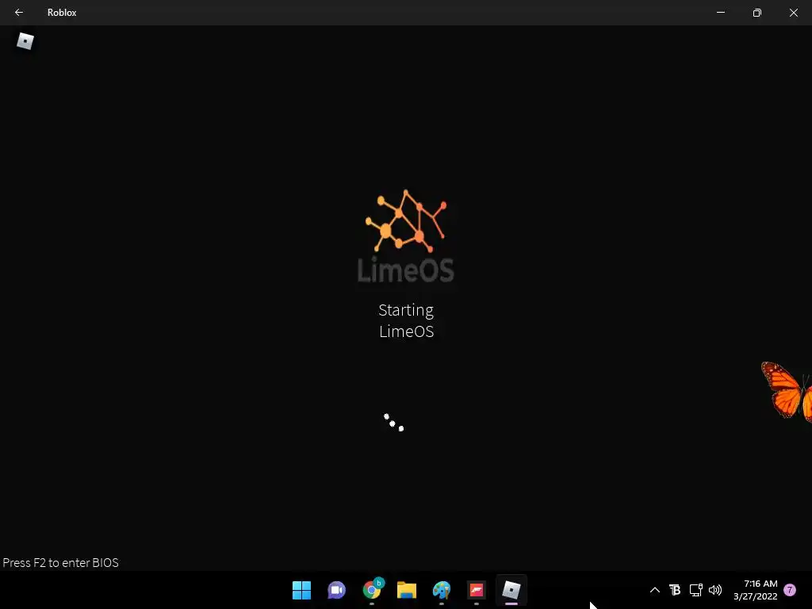Go back using the Roblox window arrow
This screenshot has height=609, width=812.
click(x=19, y=13)
